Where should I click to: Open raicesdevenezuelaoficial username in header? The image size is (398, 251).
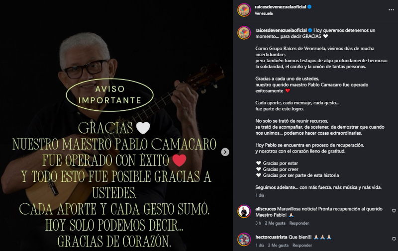point(280,7)
